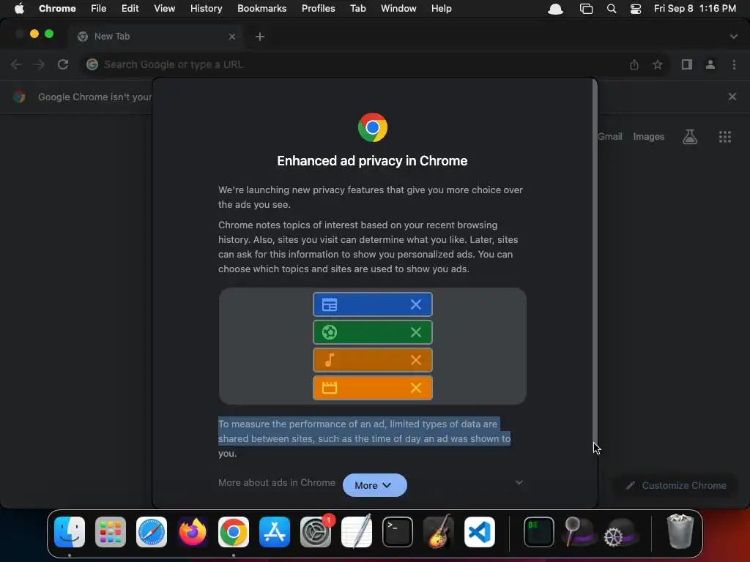
Task: Open the Google apps grid
Action: 724,137
